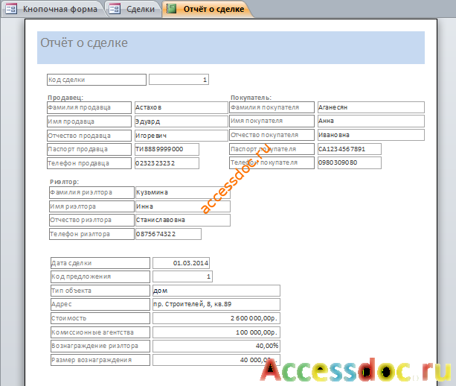Click the Отчество продавца label

tap(89, 136)
